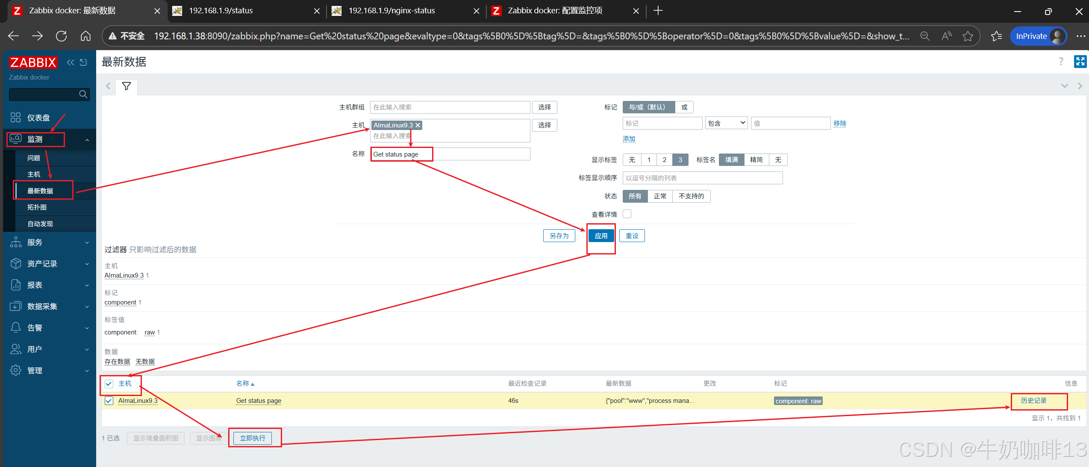
Task: Open the Dashboards (仪表盘) sidebar icon
Action: pyautogui.click(x=16, y=118)
